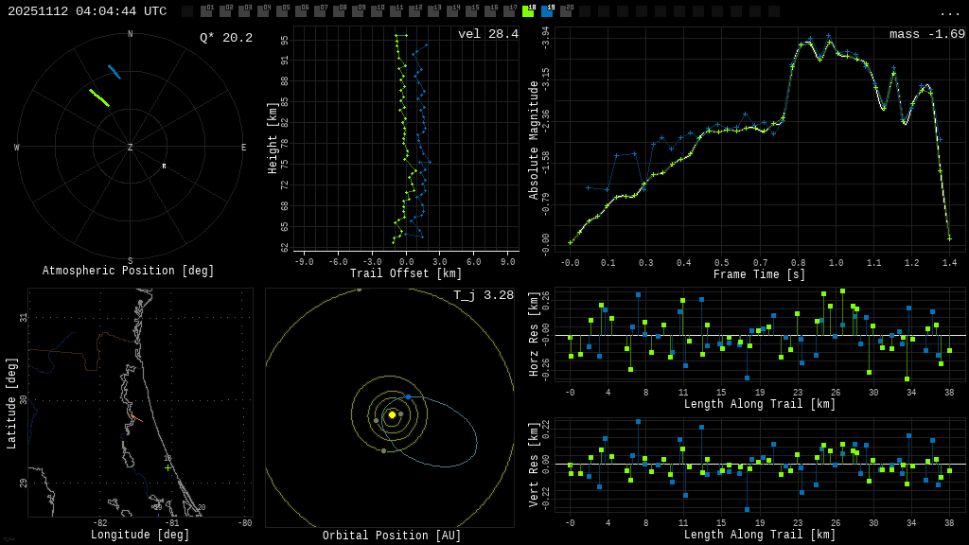Click the R radiant marker on sky plot
969x545 pixels.
[x=164, y=167]
